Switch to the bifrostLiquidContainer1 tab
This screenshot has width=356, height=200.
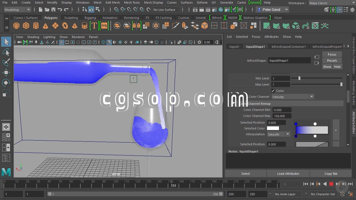tap(289, 47)
